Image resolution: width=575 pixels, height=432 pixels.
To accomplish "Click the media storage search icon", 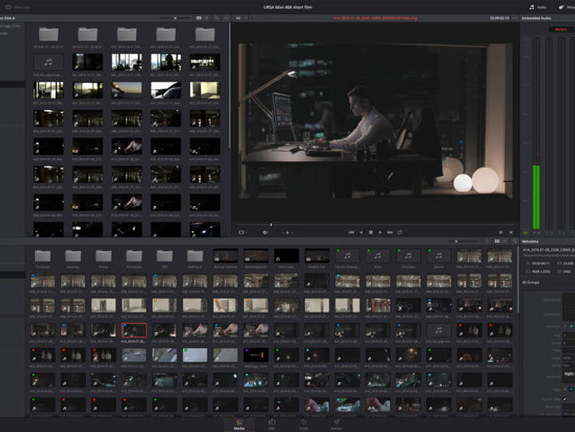I will coord(217,18).
